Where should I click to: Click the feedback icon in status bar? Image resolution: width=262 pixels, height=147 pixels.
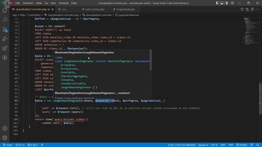252,145
